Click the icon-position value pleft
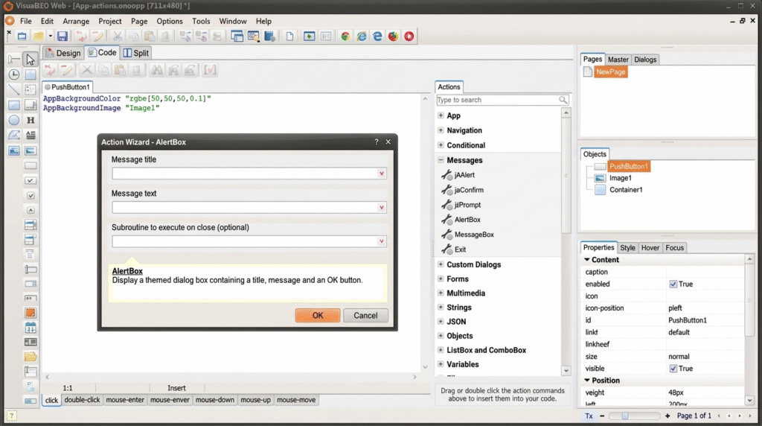Image resolution: width=762 pixels, height=426 pixels. coord(675,308)
